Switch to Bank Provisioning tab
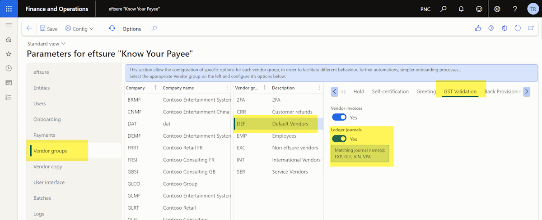Screen dimensions: 542x220 point(503,91)
